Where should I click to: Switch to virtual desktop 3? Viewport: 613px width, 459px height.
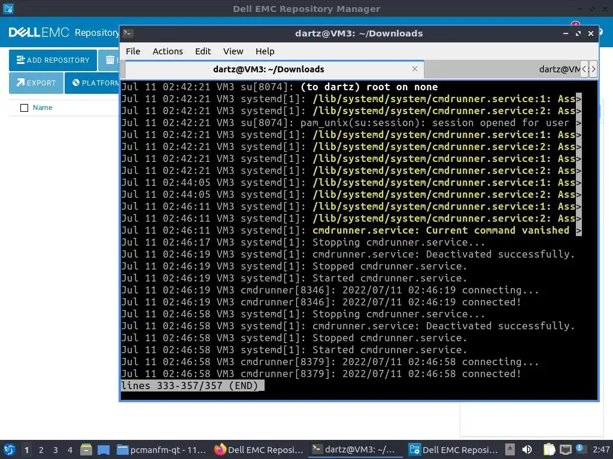56,450
